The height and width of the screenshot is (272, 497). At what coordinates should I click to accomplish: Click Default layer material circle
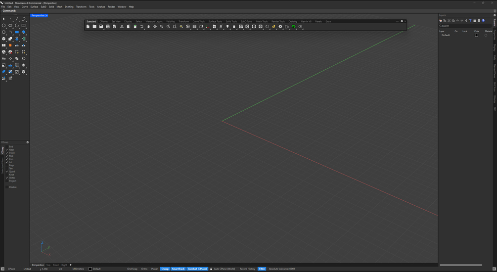486,35
